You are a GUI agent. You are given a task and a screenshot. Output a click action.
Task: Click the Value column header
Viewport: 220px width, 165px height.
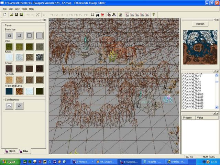pyautogui.click(x=207, y=118)
